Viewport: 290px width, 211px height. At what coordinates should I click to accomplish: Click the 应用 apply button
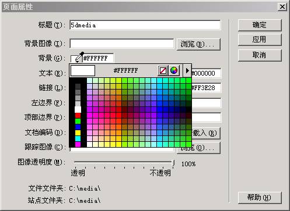tap(260, 40)
